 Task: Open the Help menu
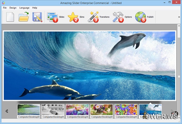(35, 8)
